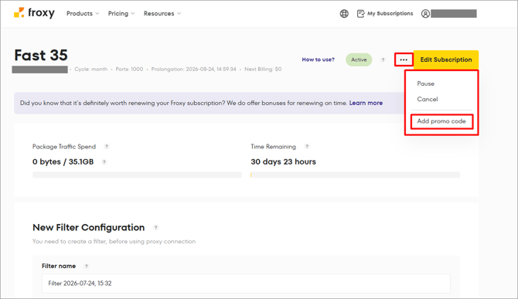Open the language globe icon

pyautogui.click(x=344, y=14)
